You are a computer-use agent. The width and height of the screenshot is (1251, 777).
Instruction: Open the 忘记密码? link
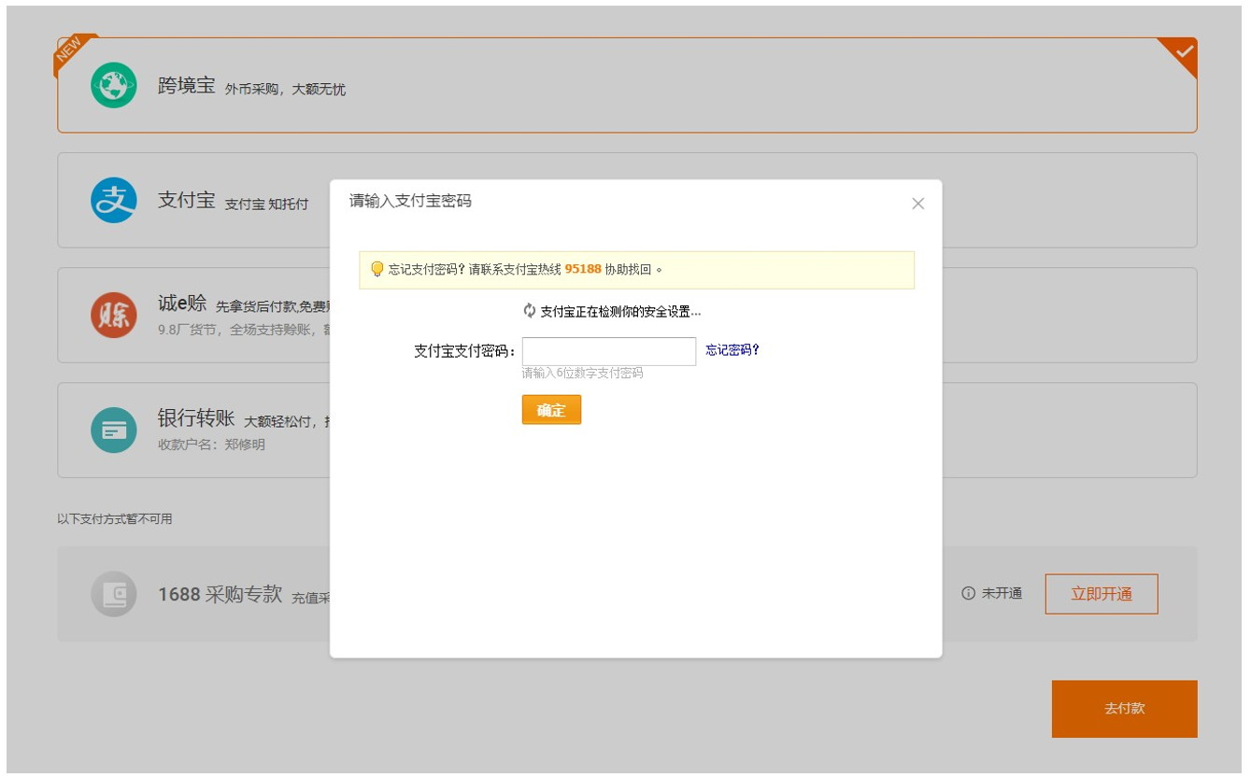click(732, 350)
